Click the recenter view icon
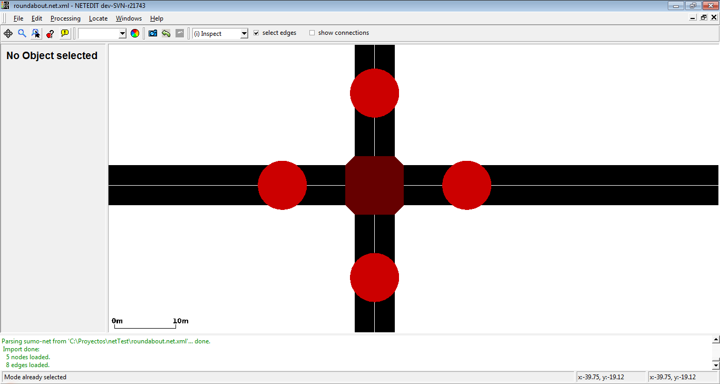The height and width of the screenshot is (384, 720). [x=8, y=33]
